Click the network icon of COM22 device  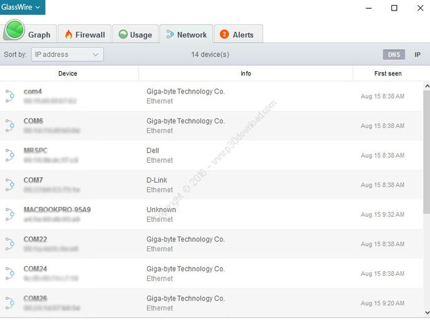pos(10,244)
